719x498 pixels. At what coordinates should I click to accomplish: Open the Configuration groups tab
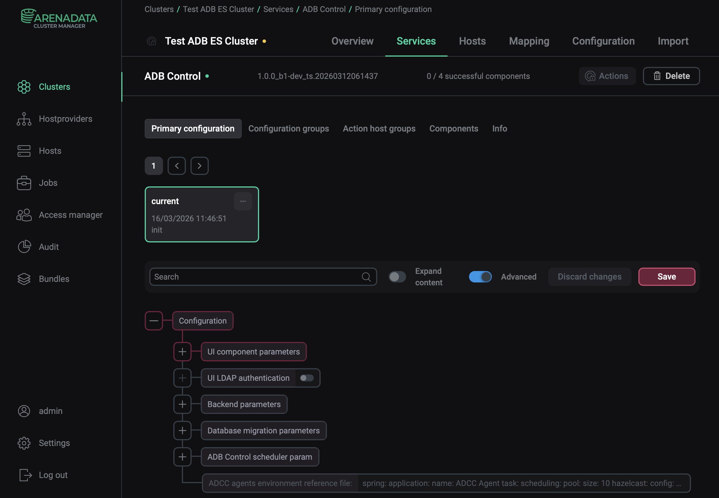click(289, 128)
